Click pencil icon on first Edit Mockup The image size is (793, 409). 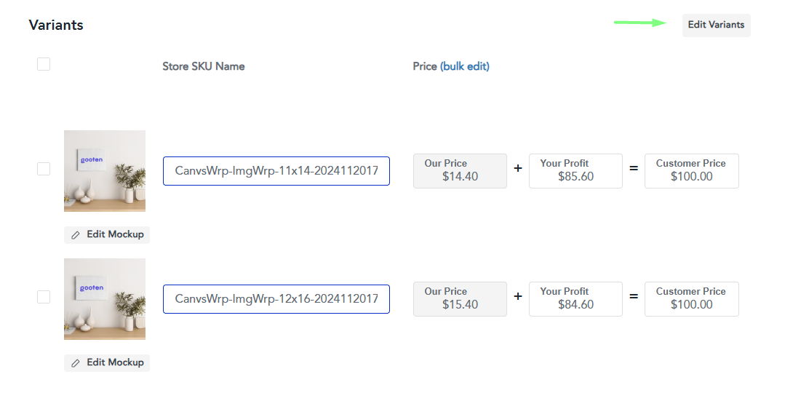click(76, 235)
